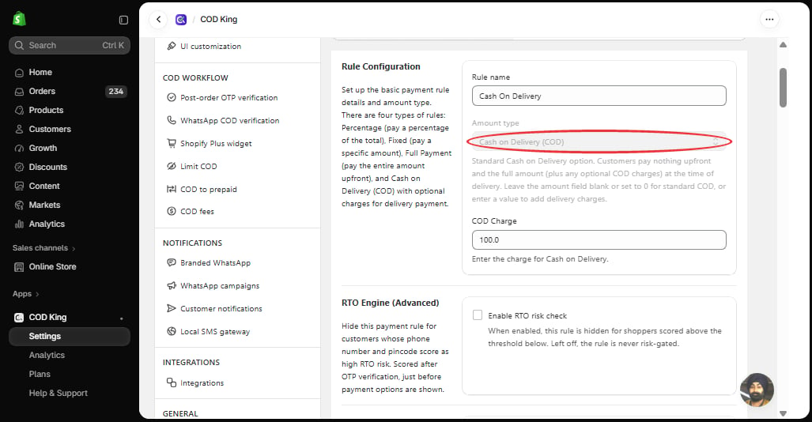Click the COD Charge input field

coord(599,239)
